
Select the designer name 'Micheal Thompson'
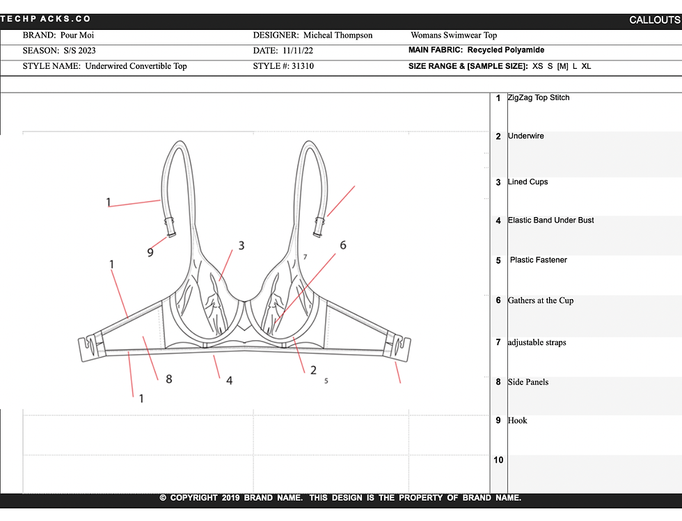click(338, 35)
